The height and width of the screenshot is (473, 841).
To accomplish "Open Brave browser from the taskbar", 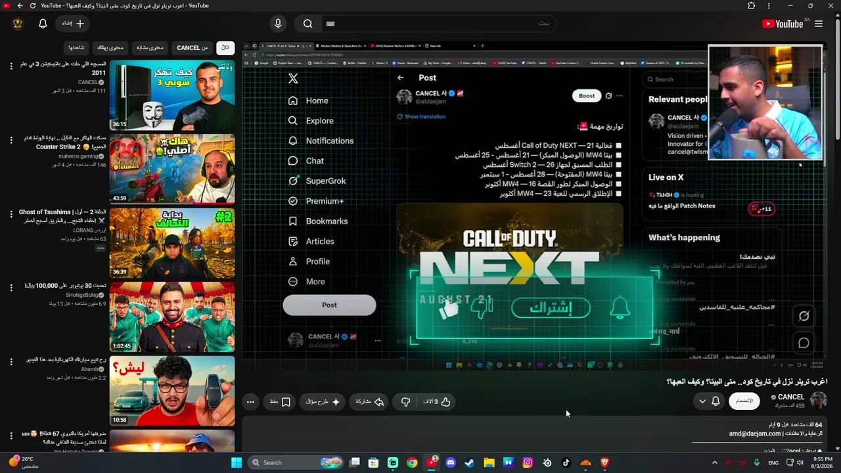I will pyautogui.click(x=604, y=462).
